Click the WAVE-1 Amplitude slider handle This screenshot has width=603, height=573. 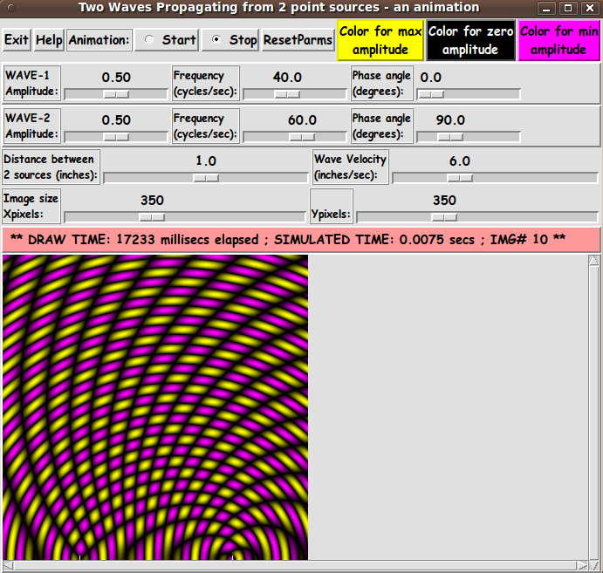(x=116, y=94)
